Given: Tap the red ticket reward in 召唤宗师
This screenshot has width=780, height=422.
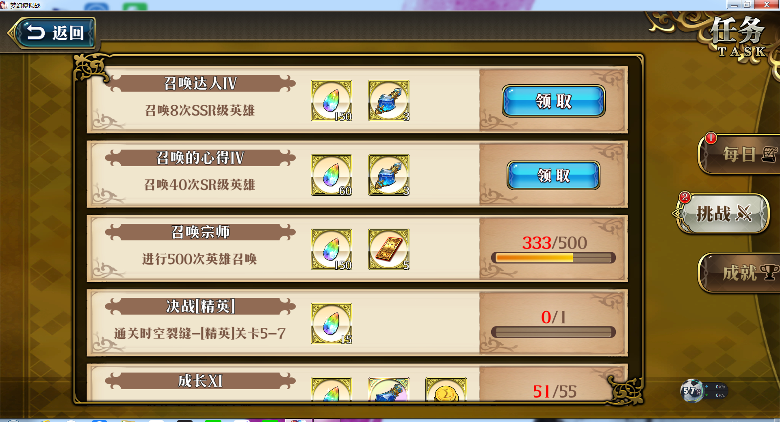Looking at the screenshot, I should [x=389, y=249].
